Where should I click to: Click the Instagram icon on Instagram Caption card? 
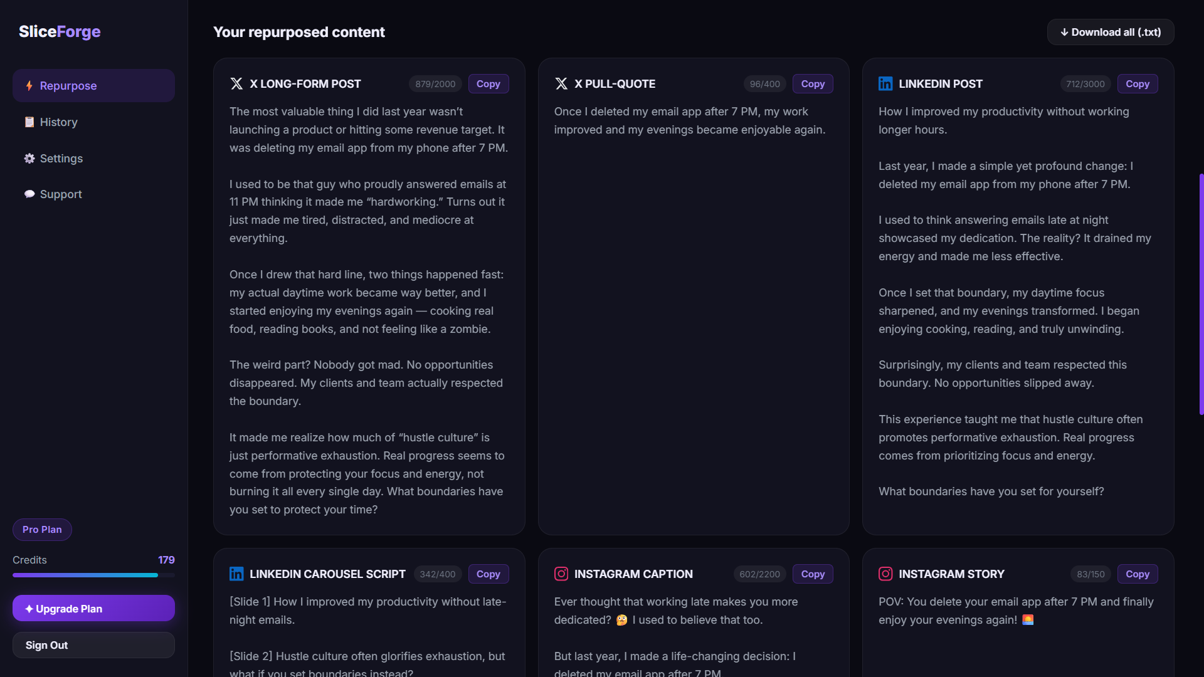pos(561,574)
